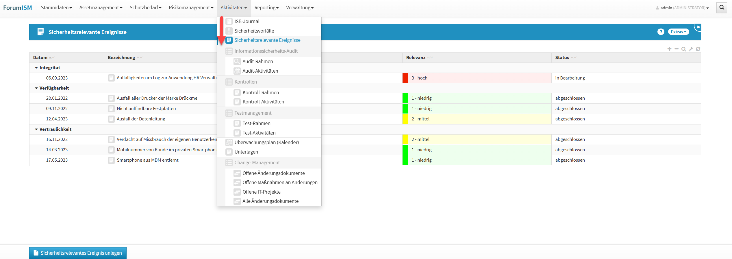Select Sicherheitsvorfälle from the menu

point(254,31)
